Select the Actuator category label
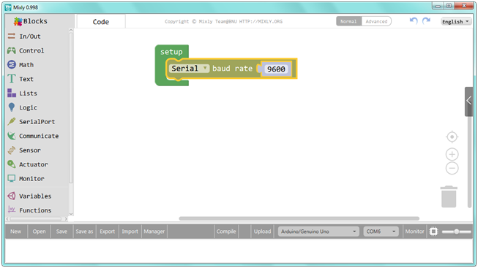This screenshot has width=478, height=268. (x=34, y=164)
